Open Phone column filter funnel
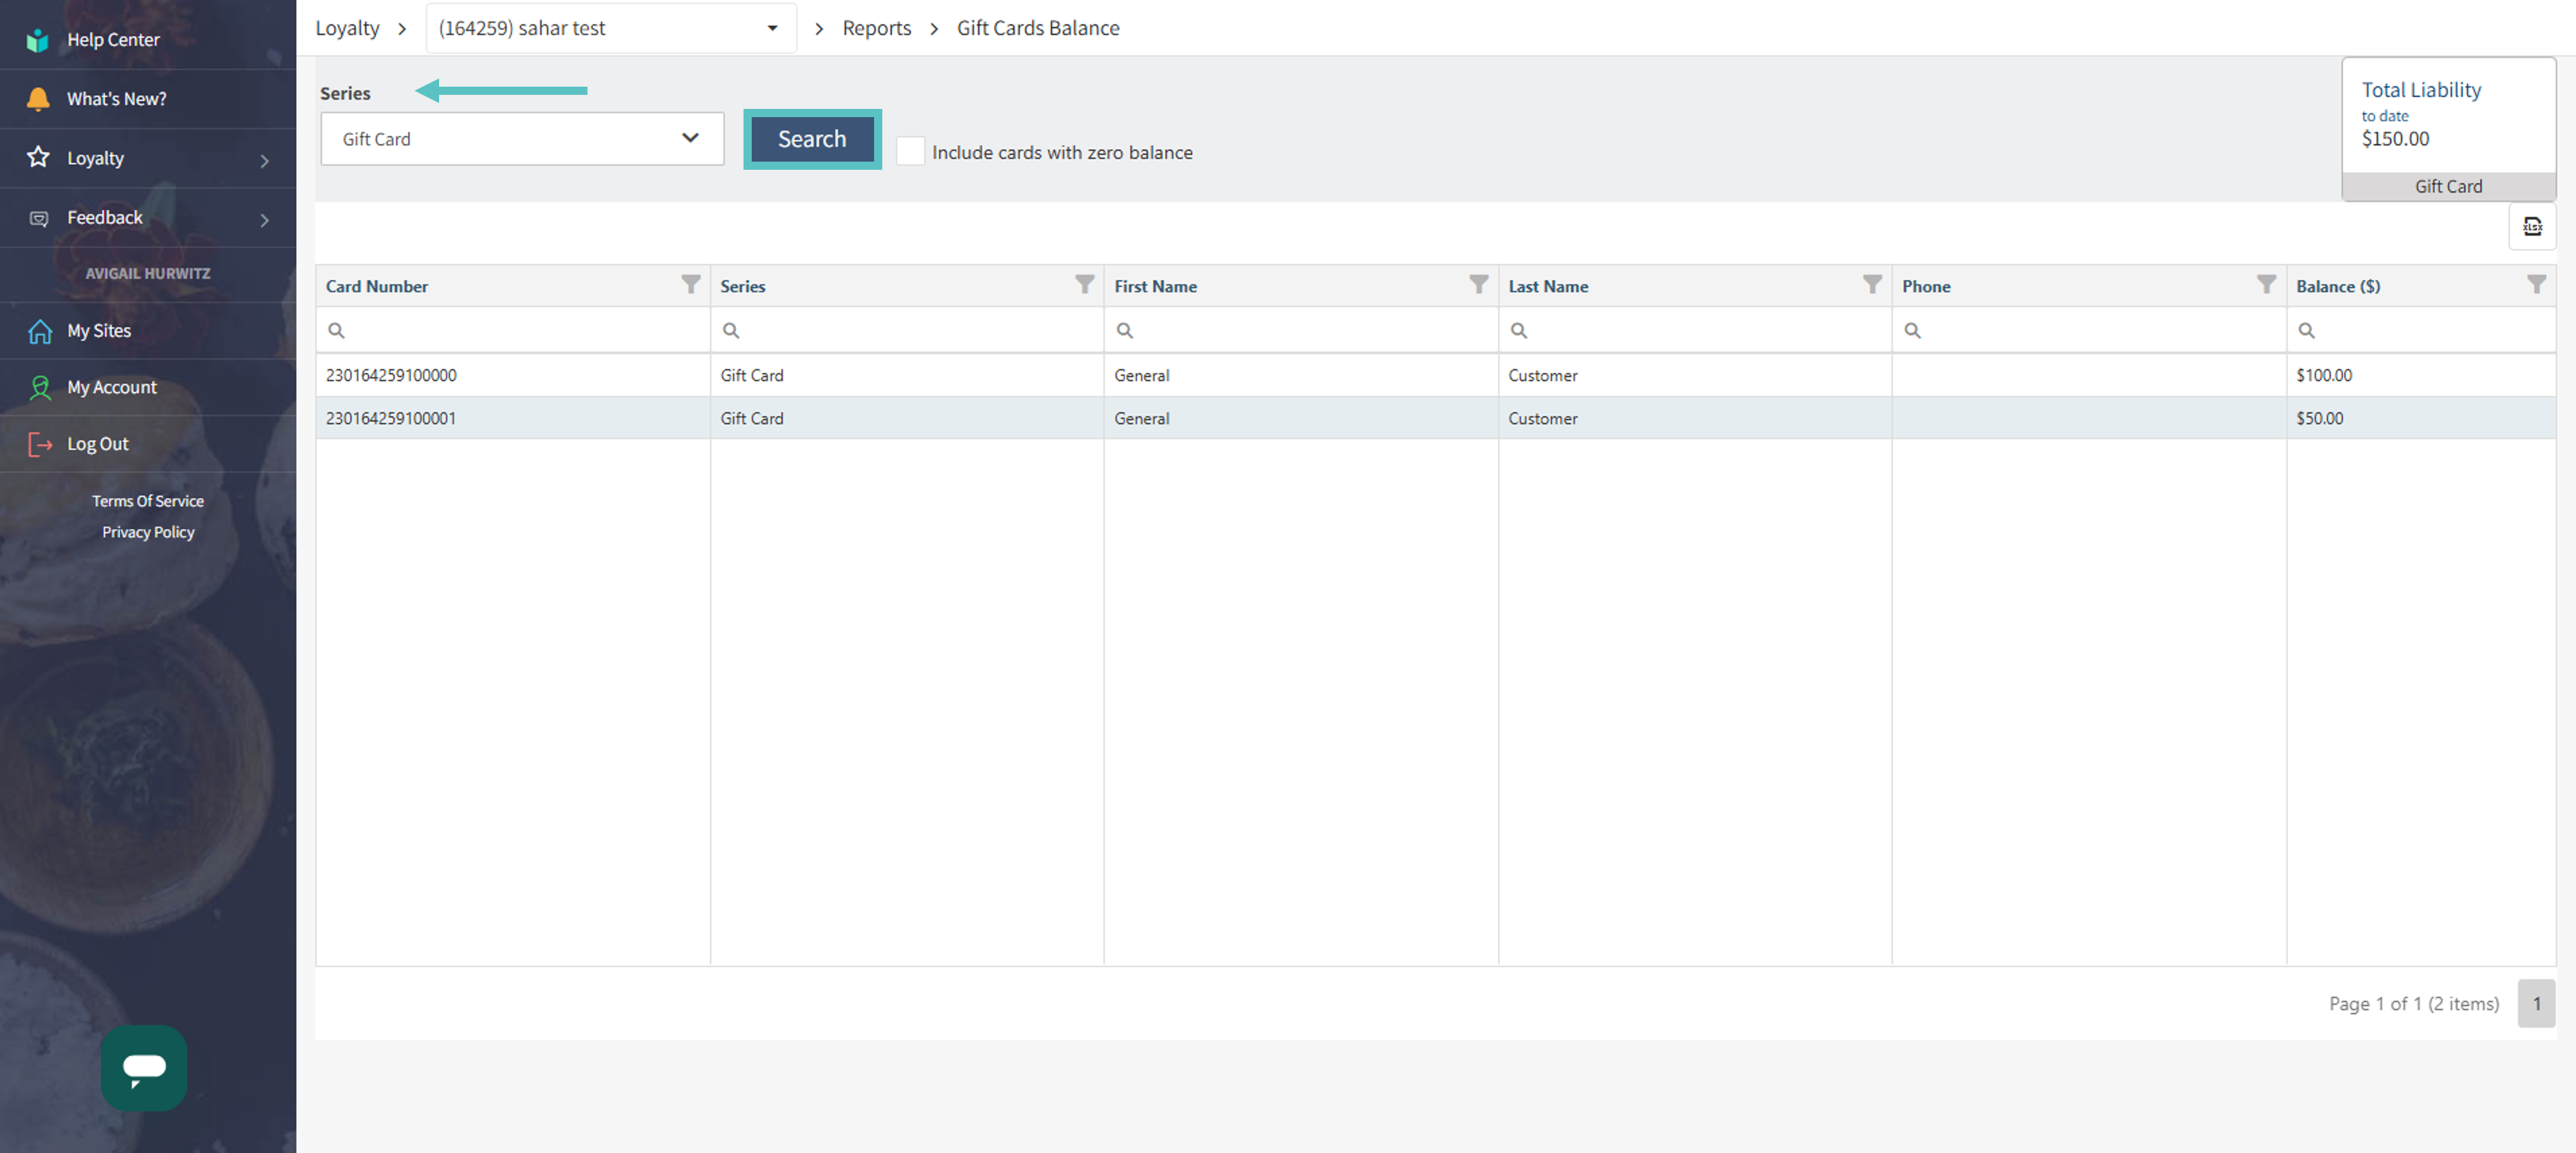This screenshot has width=2576, height=1153. (x=2266, y=285)
